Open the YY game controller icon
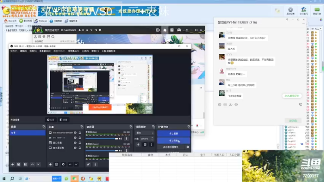This screenshot has height=182, width=324. pos(179,30)
